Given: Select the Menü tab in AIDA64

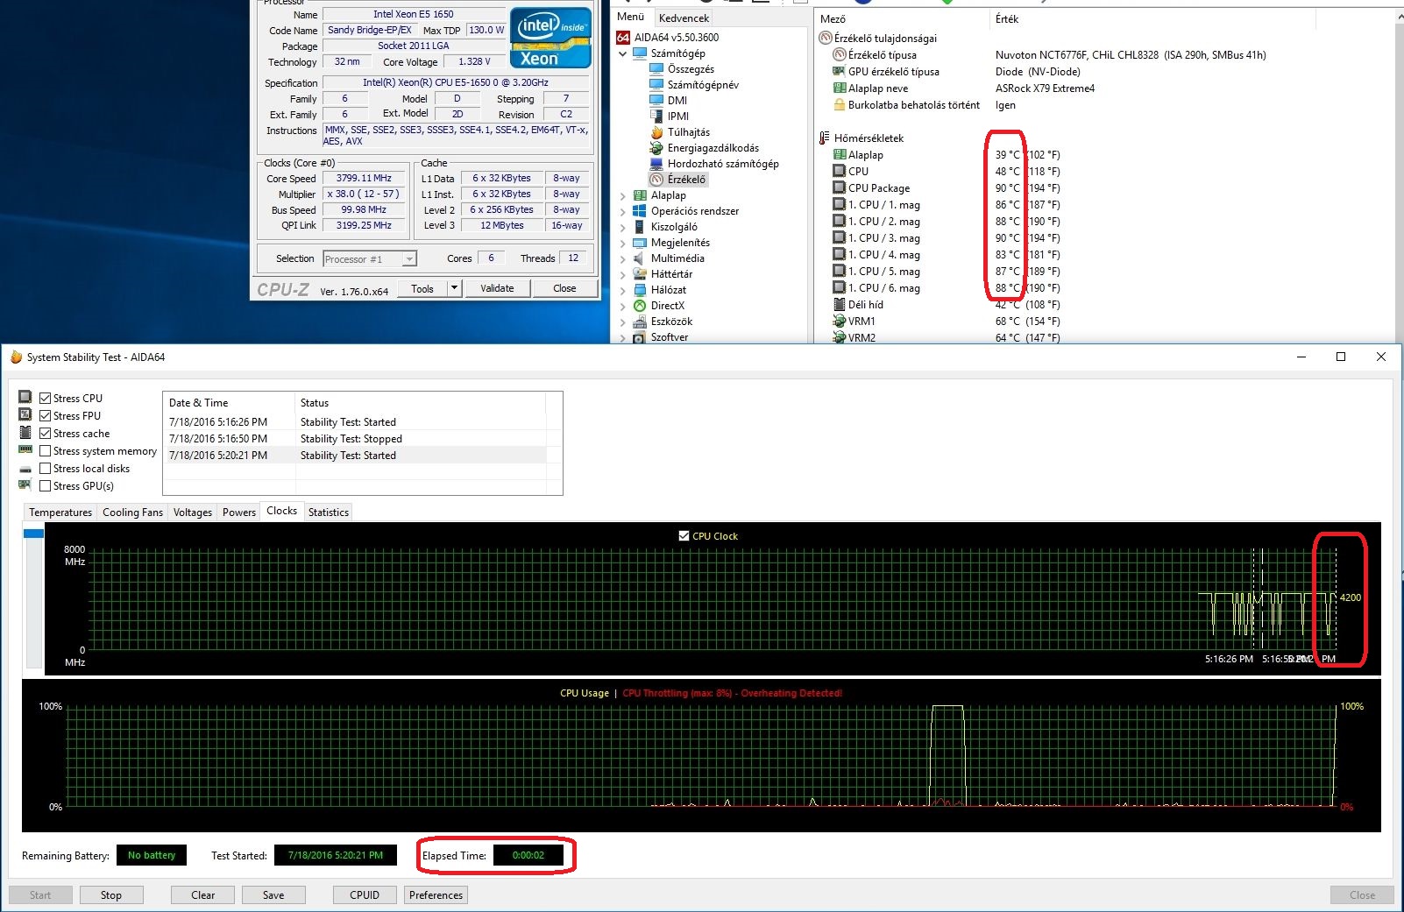Looking at the screenshot, I should tap(631, 17).
